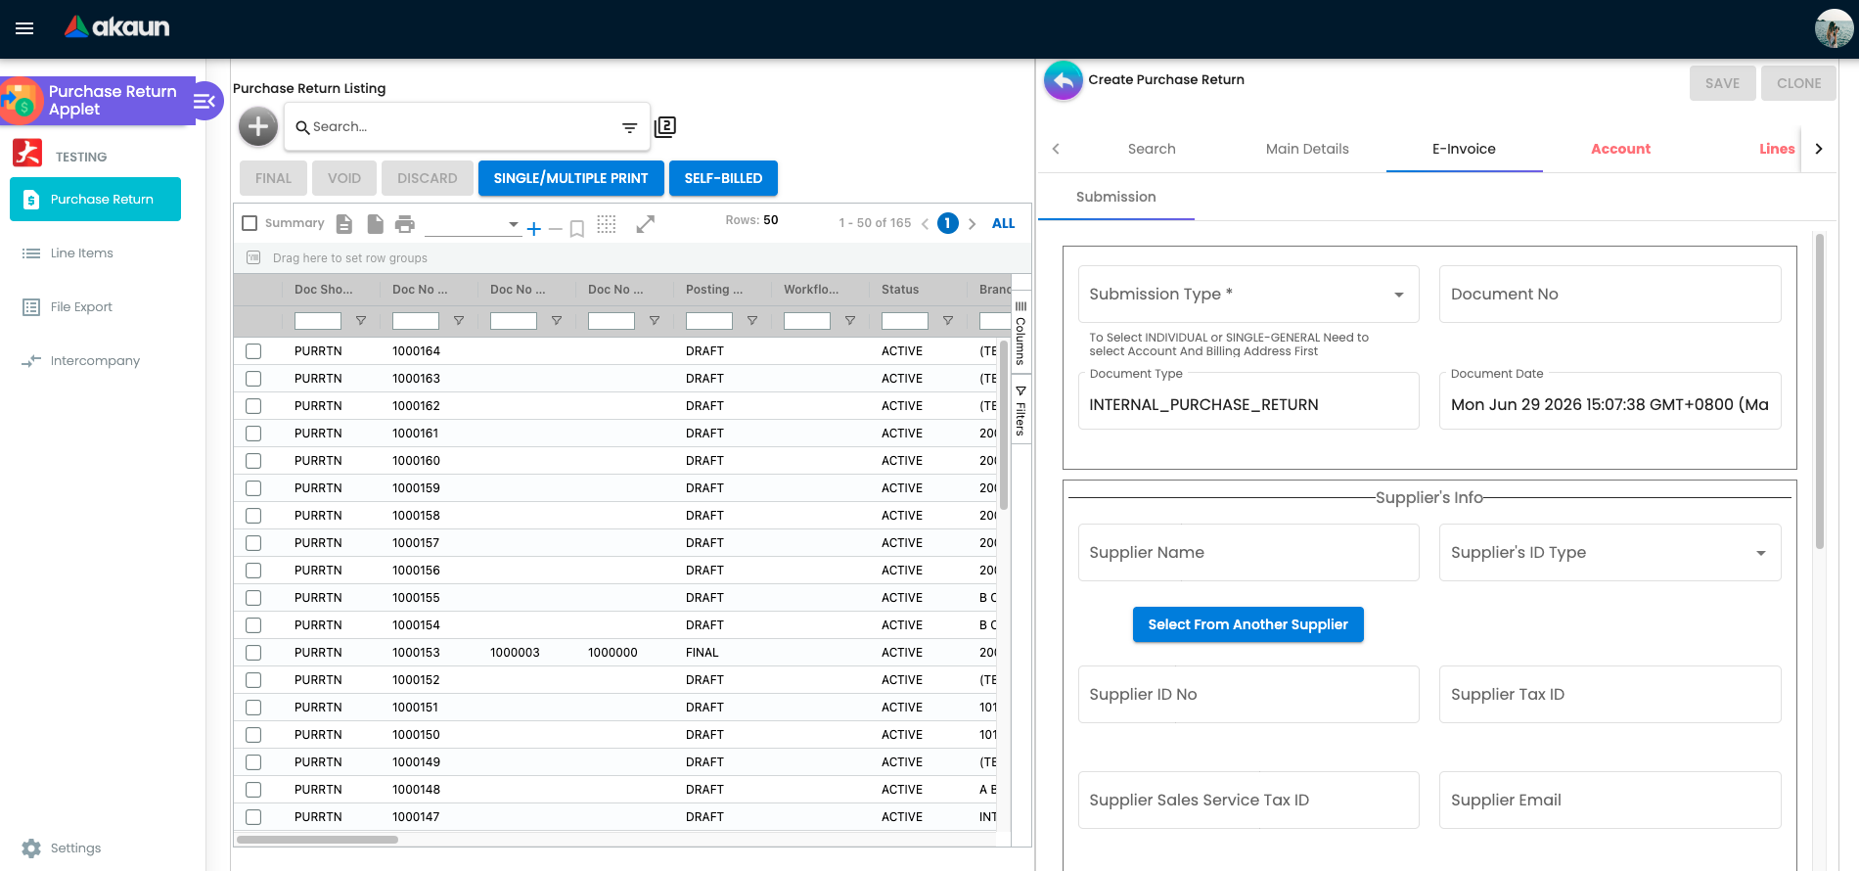Viewport: 1859px width, 871px height.
Task: Collapse the applet sidebar menu
Action: (204, 101)
